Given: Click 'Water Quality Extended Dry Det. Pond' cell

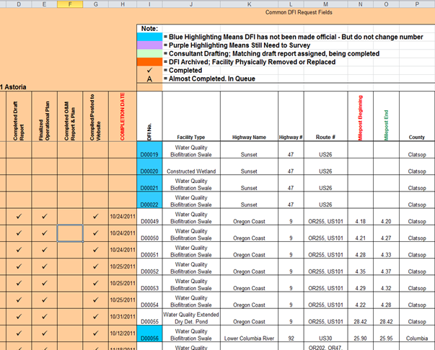Looking at the screenshot, I should 191,317.
